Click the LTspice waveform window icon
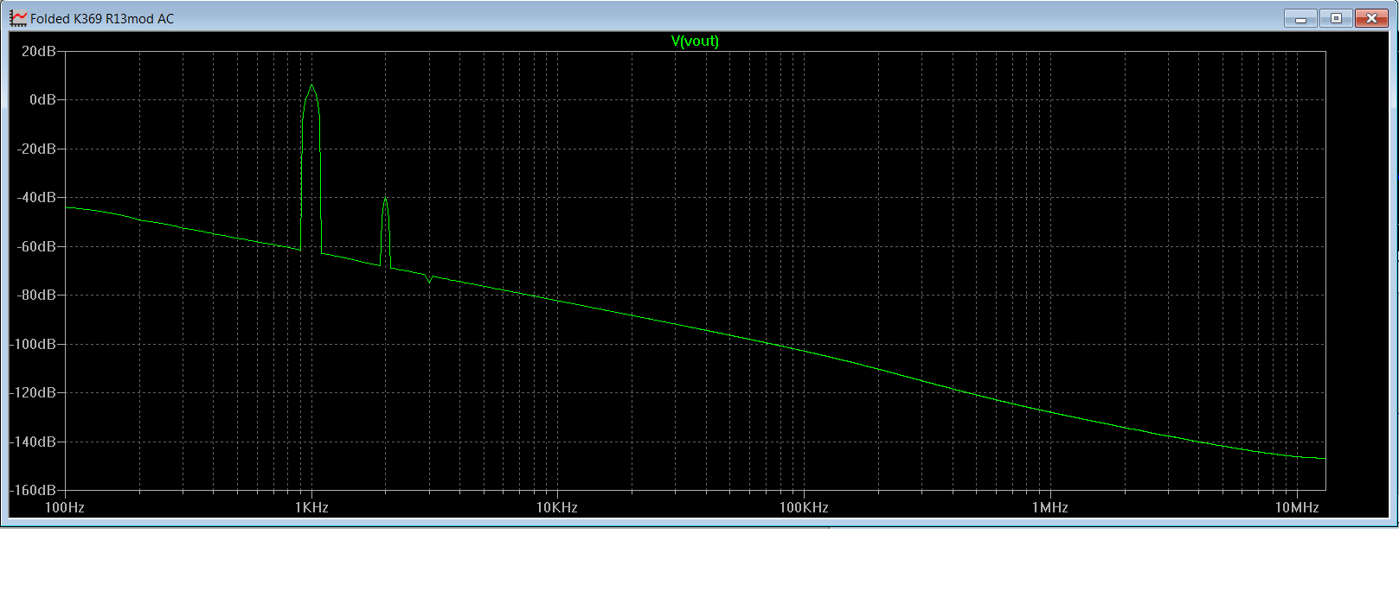 (x=18, y=18)
